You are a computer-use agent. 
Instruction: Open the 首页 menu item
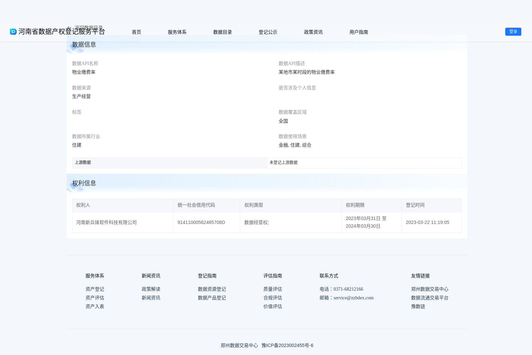(137, 32)
